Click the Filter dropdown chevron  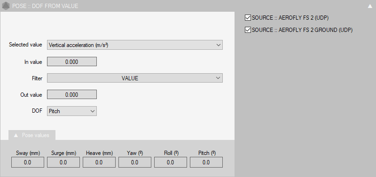point(218,78)
